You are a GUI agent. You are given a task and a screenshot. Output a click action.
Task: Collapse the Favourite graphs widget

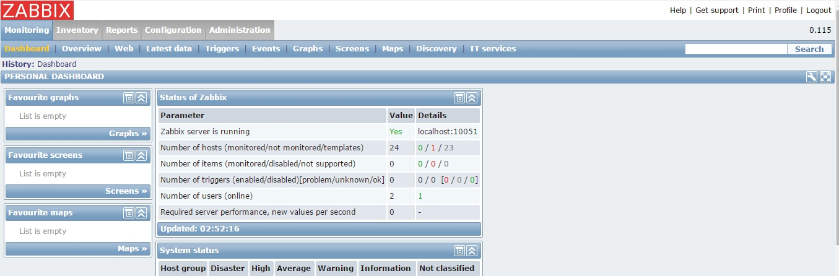pos(141,98)
